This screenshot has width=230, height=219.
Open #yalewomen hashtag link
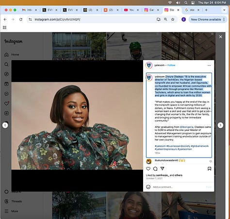[x=184, y=149]
